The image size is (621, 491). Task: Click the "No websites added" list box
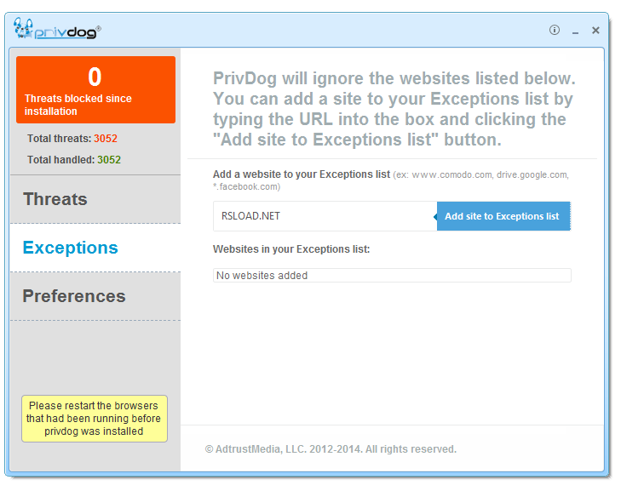[392, 276]
